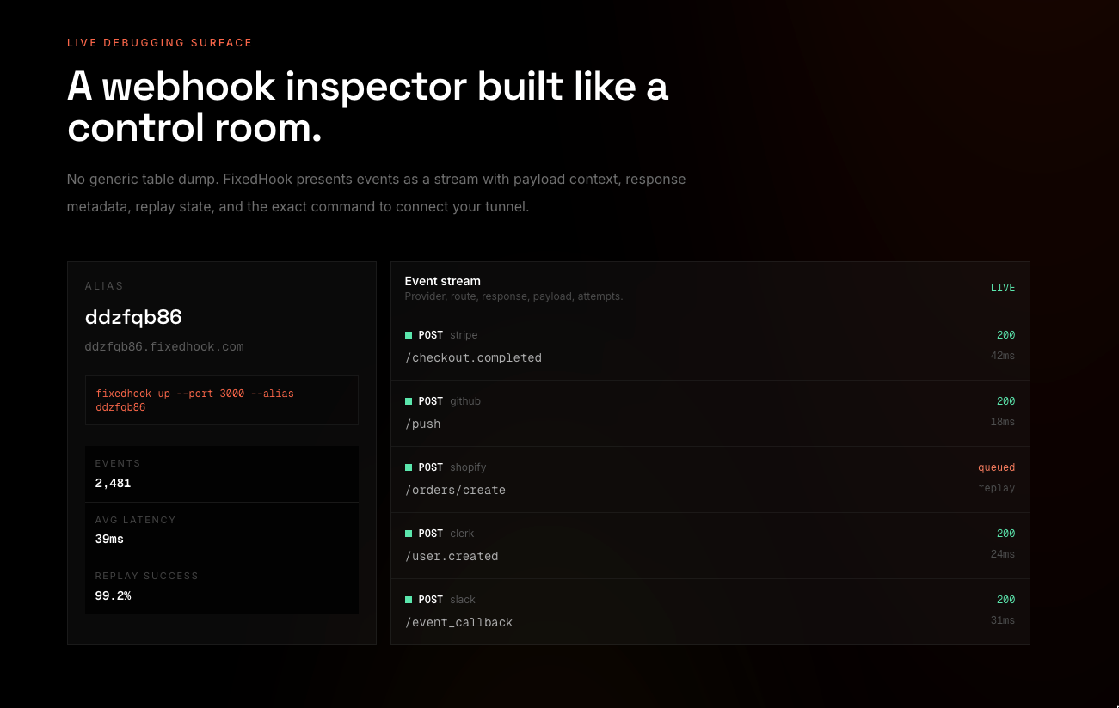Click the LIVE indicator in Event stream header

(x=1003, y=288)
